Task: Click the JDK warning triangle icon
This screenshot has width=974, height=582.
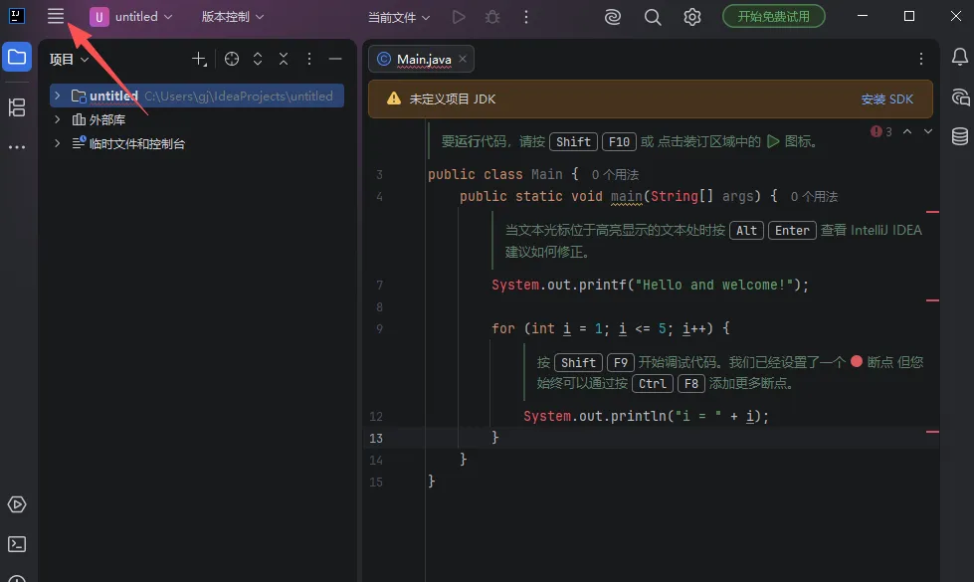Action: pyautogui.click(x=394, y=98)
